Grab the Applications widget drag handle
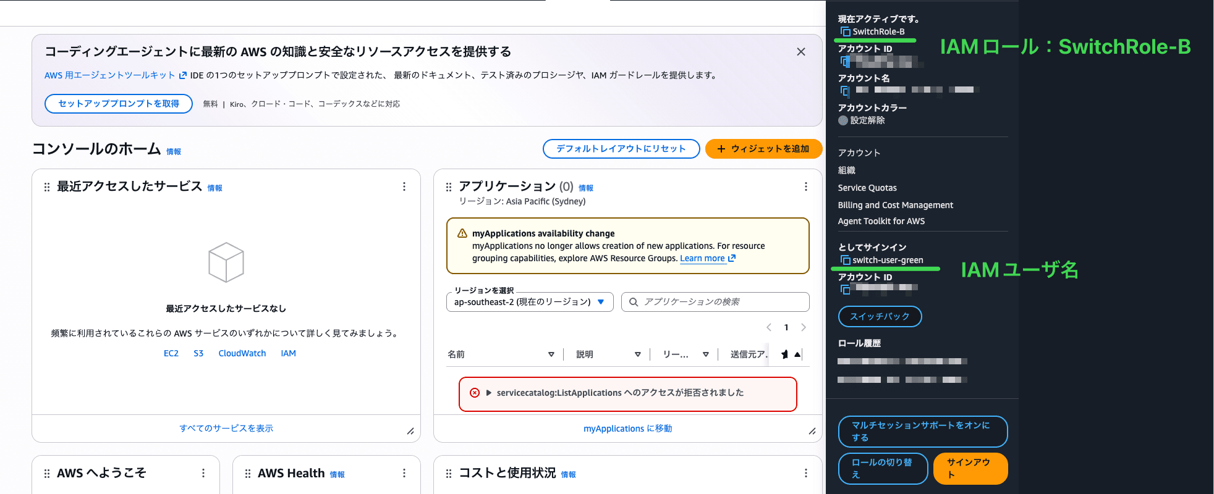Viewport: 1214px width, 494px height. point(449,186)
